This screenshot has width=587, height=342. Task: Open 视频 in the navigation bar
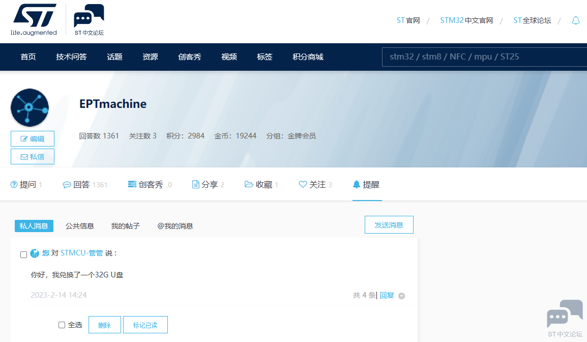[229, 57]
